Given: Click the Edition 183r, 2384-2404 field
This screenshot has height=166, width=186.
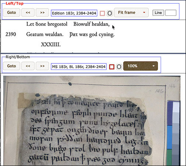Looking at the screenshot, I should pos(74,13).
